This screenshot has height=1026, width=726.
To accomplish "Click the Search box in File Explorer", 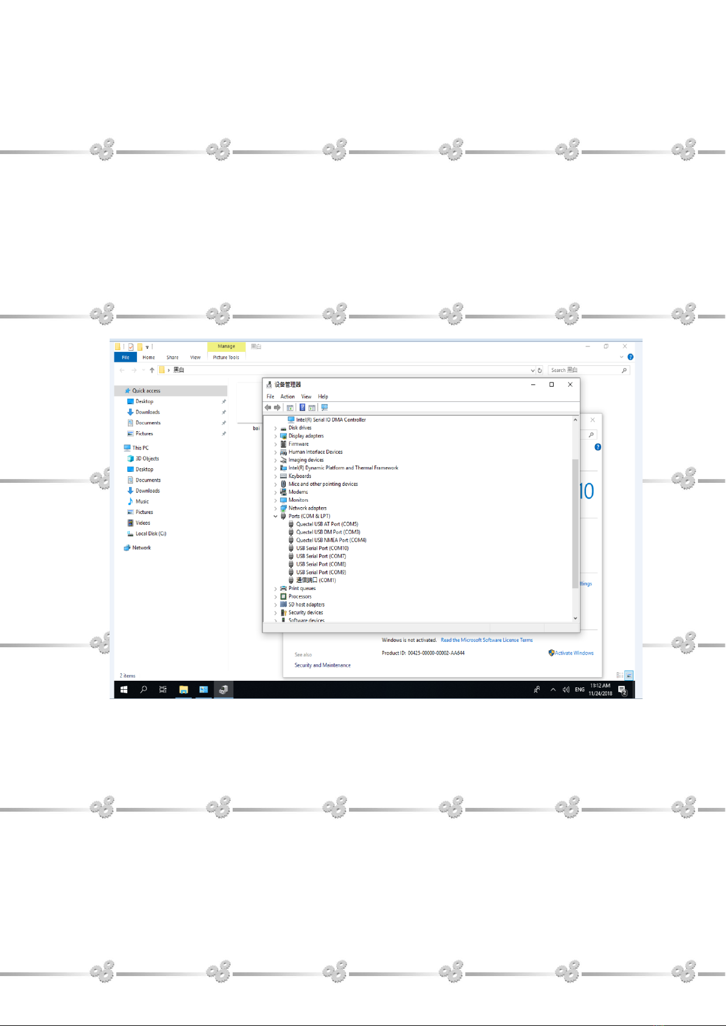I will (x=589, y=370).
